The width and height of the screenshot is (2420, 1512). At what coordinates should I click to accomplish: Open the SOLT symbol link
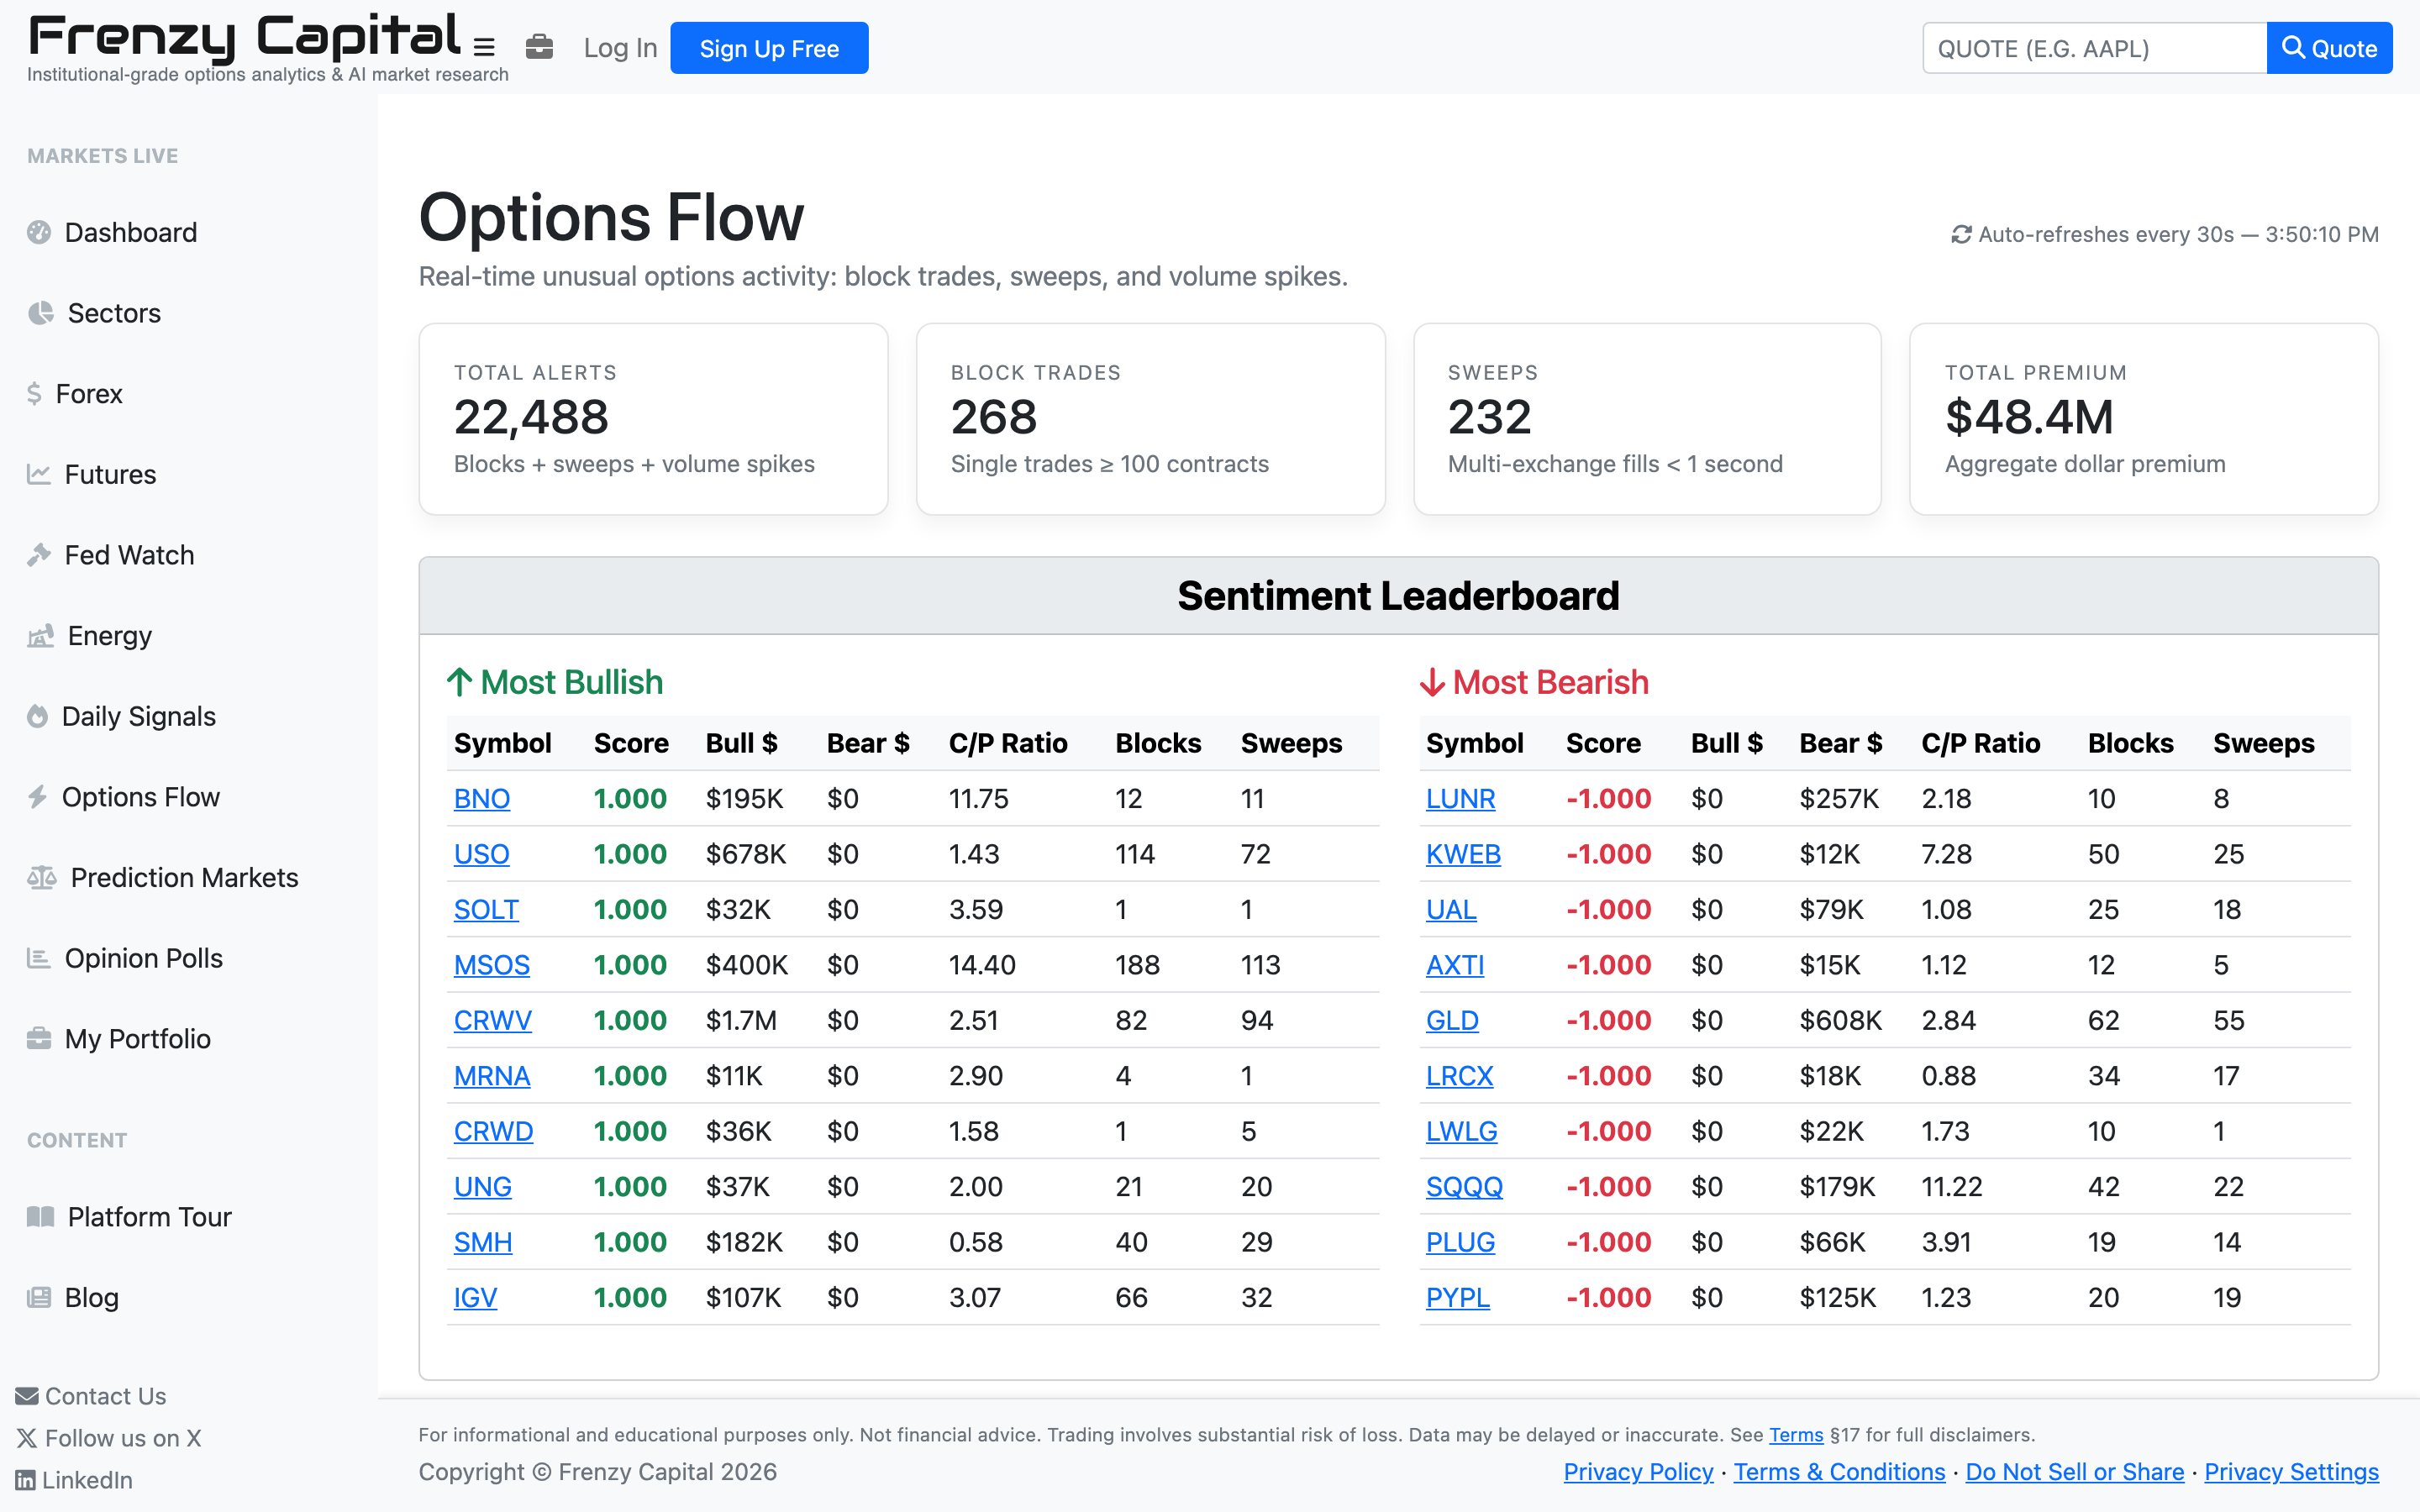coord(486,909)
